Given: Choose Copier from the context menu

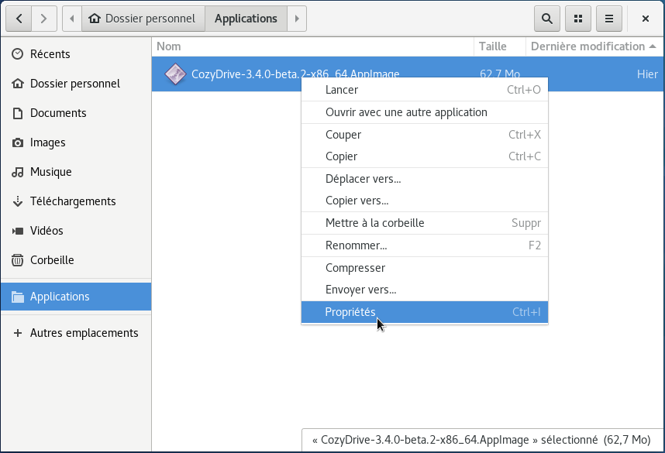Looking at the screenshot, I should 425,156.
